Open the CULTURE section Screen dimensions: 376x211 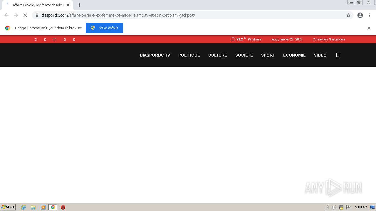click(218, 55)
